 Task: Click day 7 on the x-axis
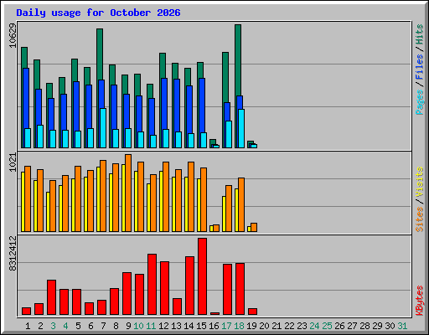[x=103, y=326]
